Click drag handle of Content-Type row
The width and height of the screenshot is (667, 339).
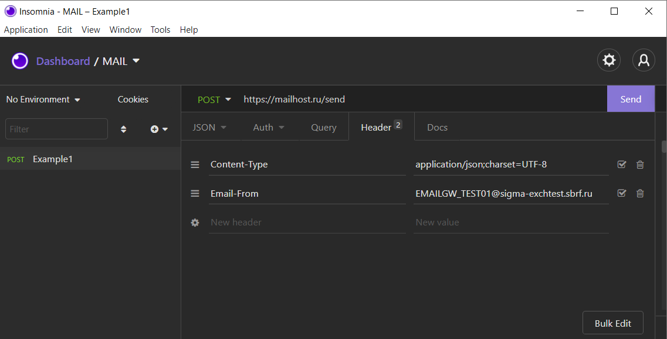coord(195,165)
